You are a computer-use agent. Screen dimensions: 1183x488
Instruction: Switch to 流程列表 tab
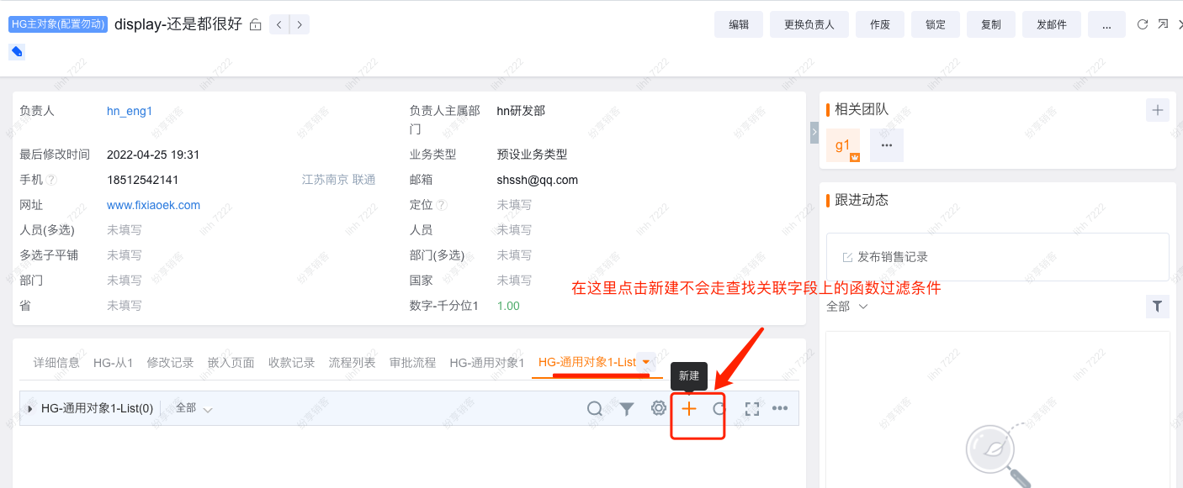[352, 363]
